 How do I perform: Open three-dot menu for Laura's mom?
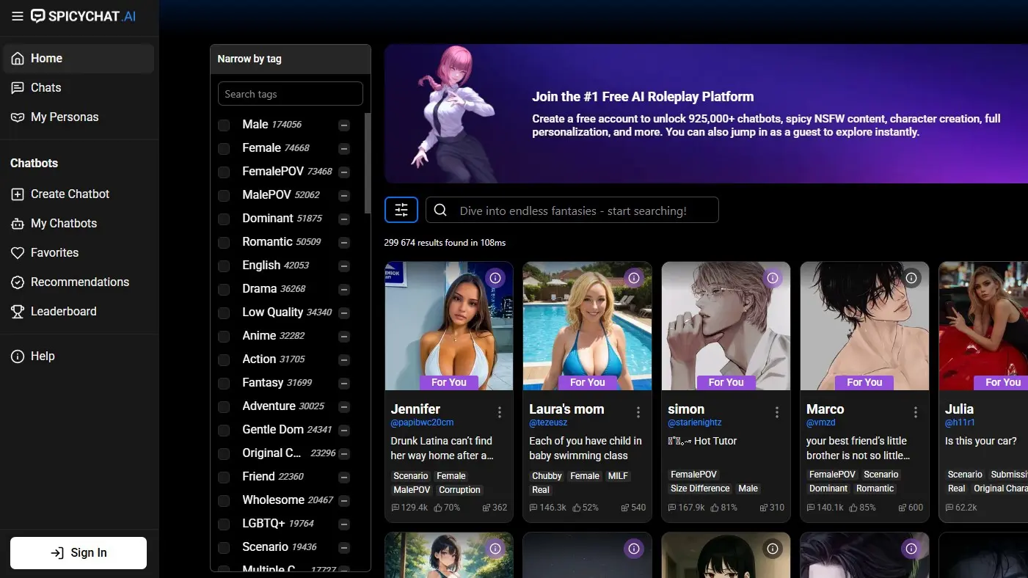(x=638, y=412)
